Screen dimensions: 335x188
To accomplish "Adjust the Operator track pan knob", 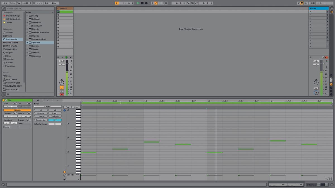I will [x=62, y=82].
